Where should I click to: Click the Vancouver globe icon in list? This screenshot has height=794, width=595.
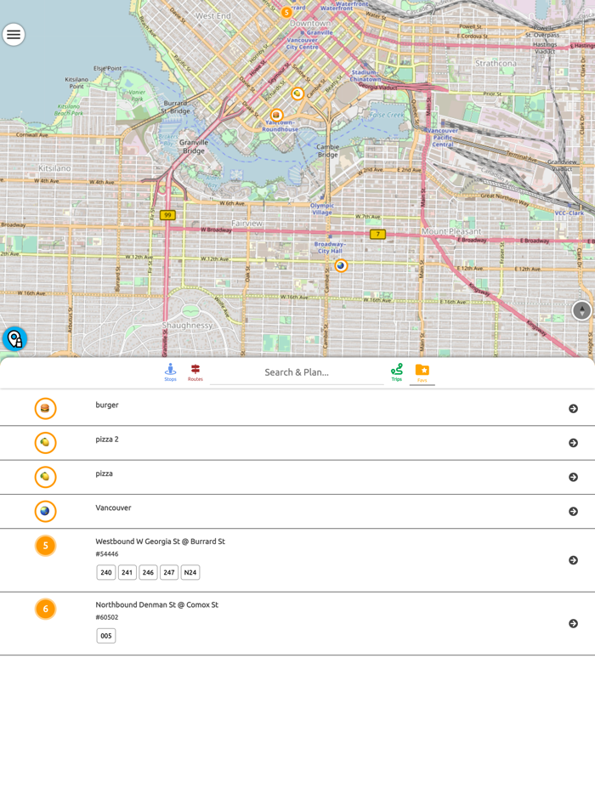pyautogui.click(x=46, y=512)
